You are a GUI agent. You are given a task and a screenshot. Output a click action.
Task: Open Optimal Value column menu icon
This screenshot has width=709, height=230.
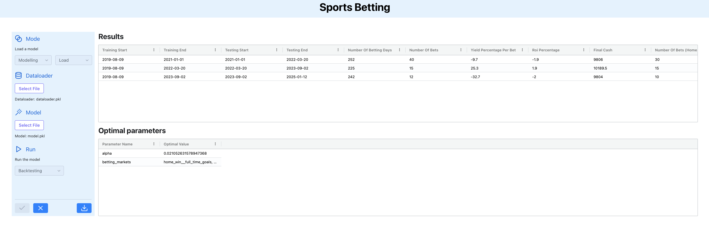(215, 144)
